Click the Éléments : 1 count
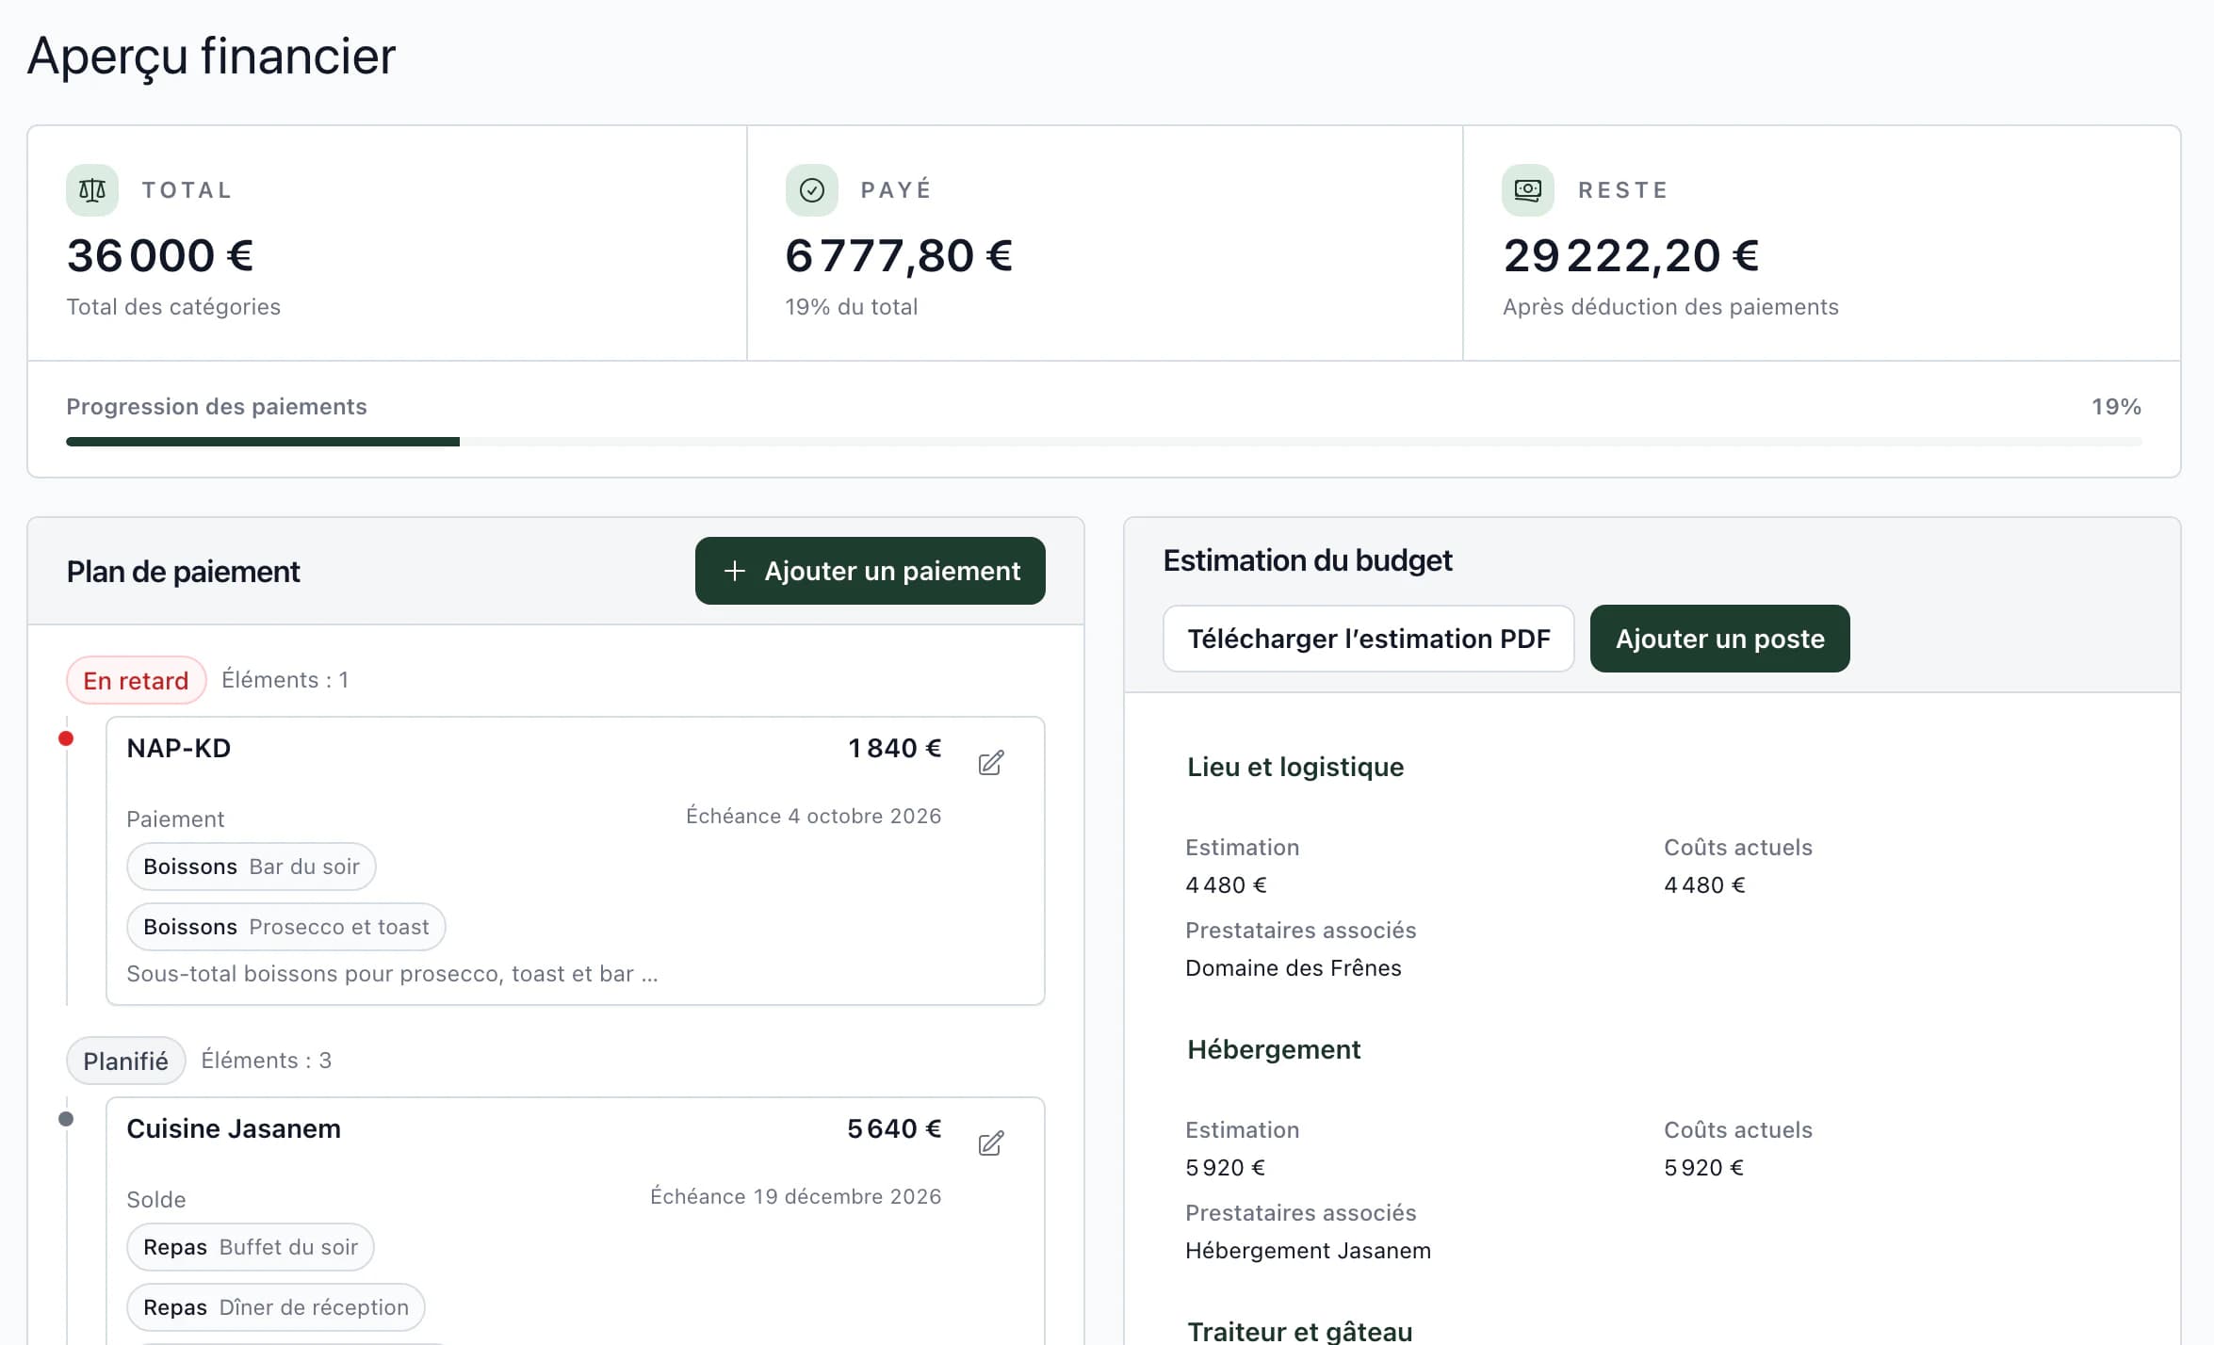 tap(285, 680)
